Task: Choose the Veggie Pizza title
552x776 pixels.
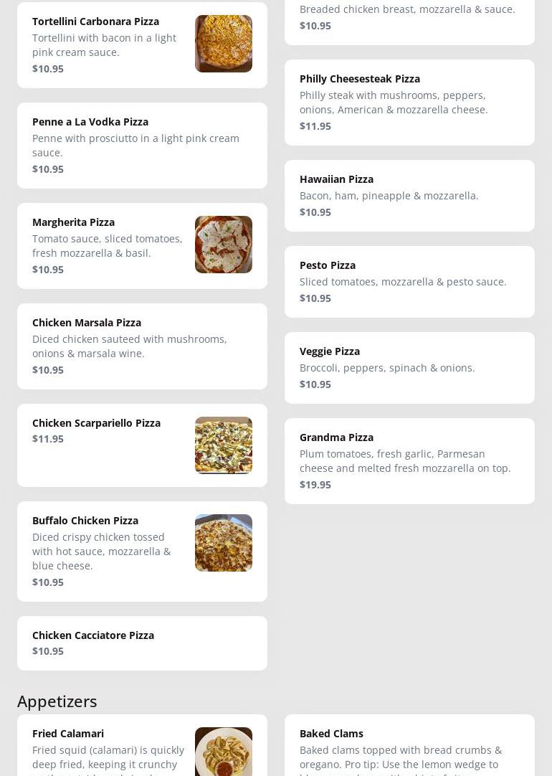Action: [330, 351]
